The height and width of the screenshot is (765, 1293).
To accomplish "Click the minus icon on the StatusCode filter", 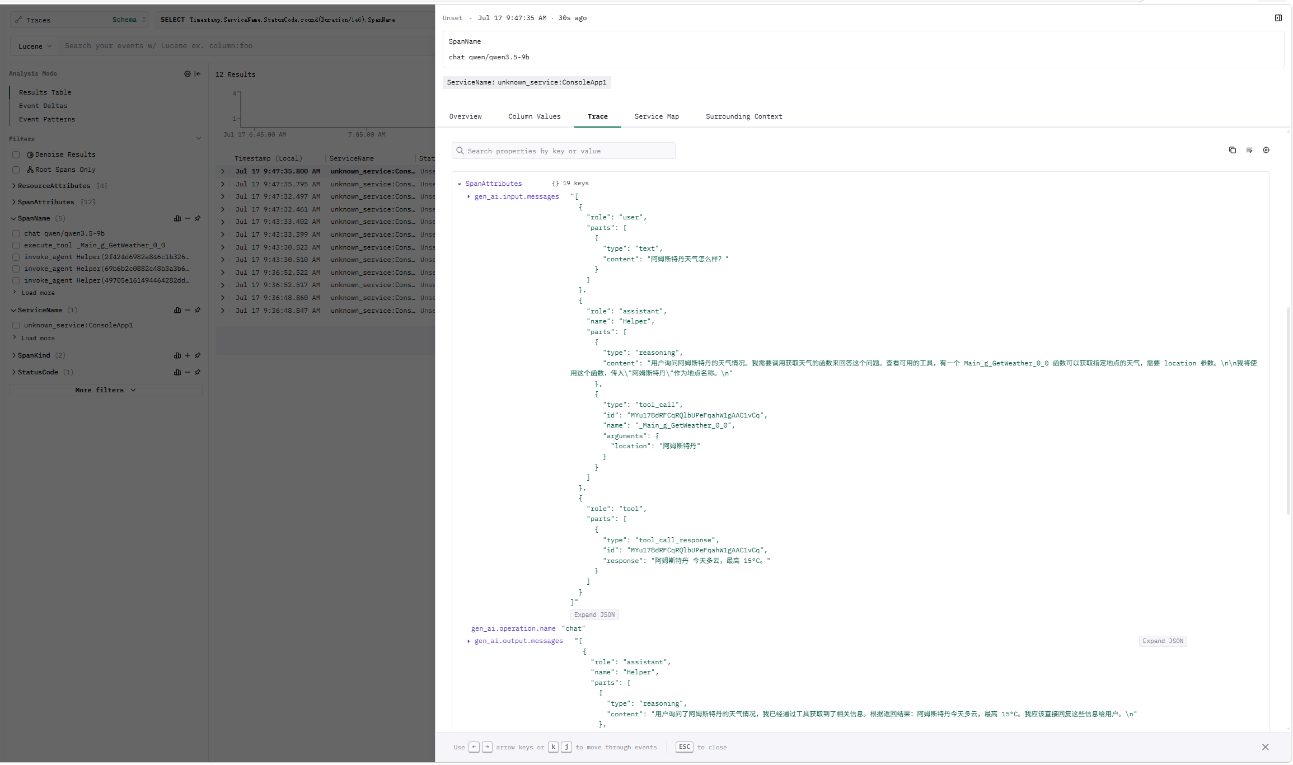I will pyautogui.click(x=188, y=372).
